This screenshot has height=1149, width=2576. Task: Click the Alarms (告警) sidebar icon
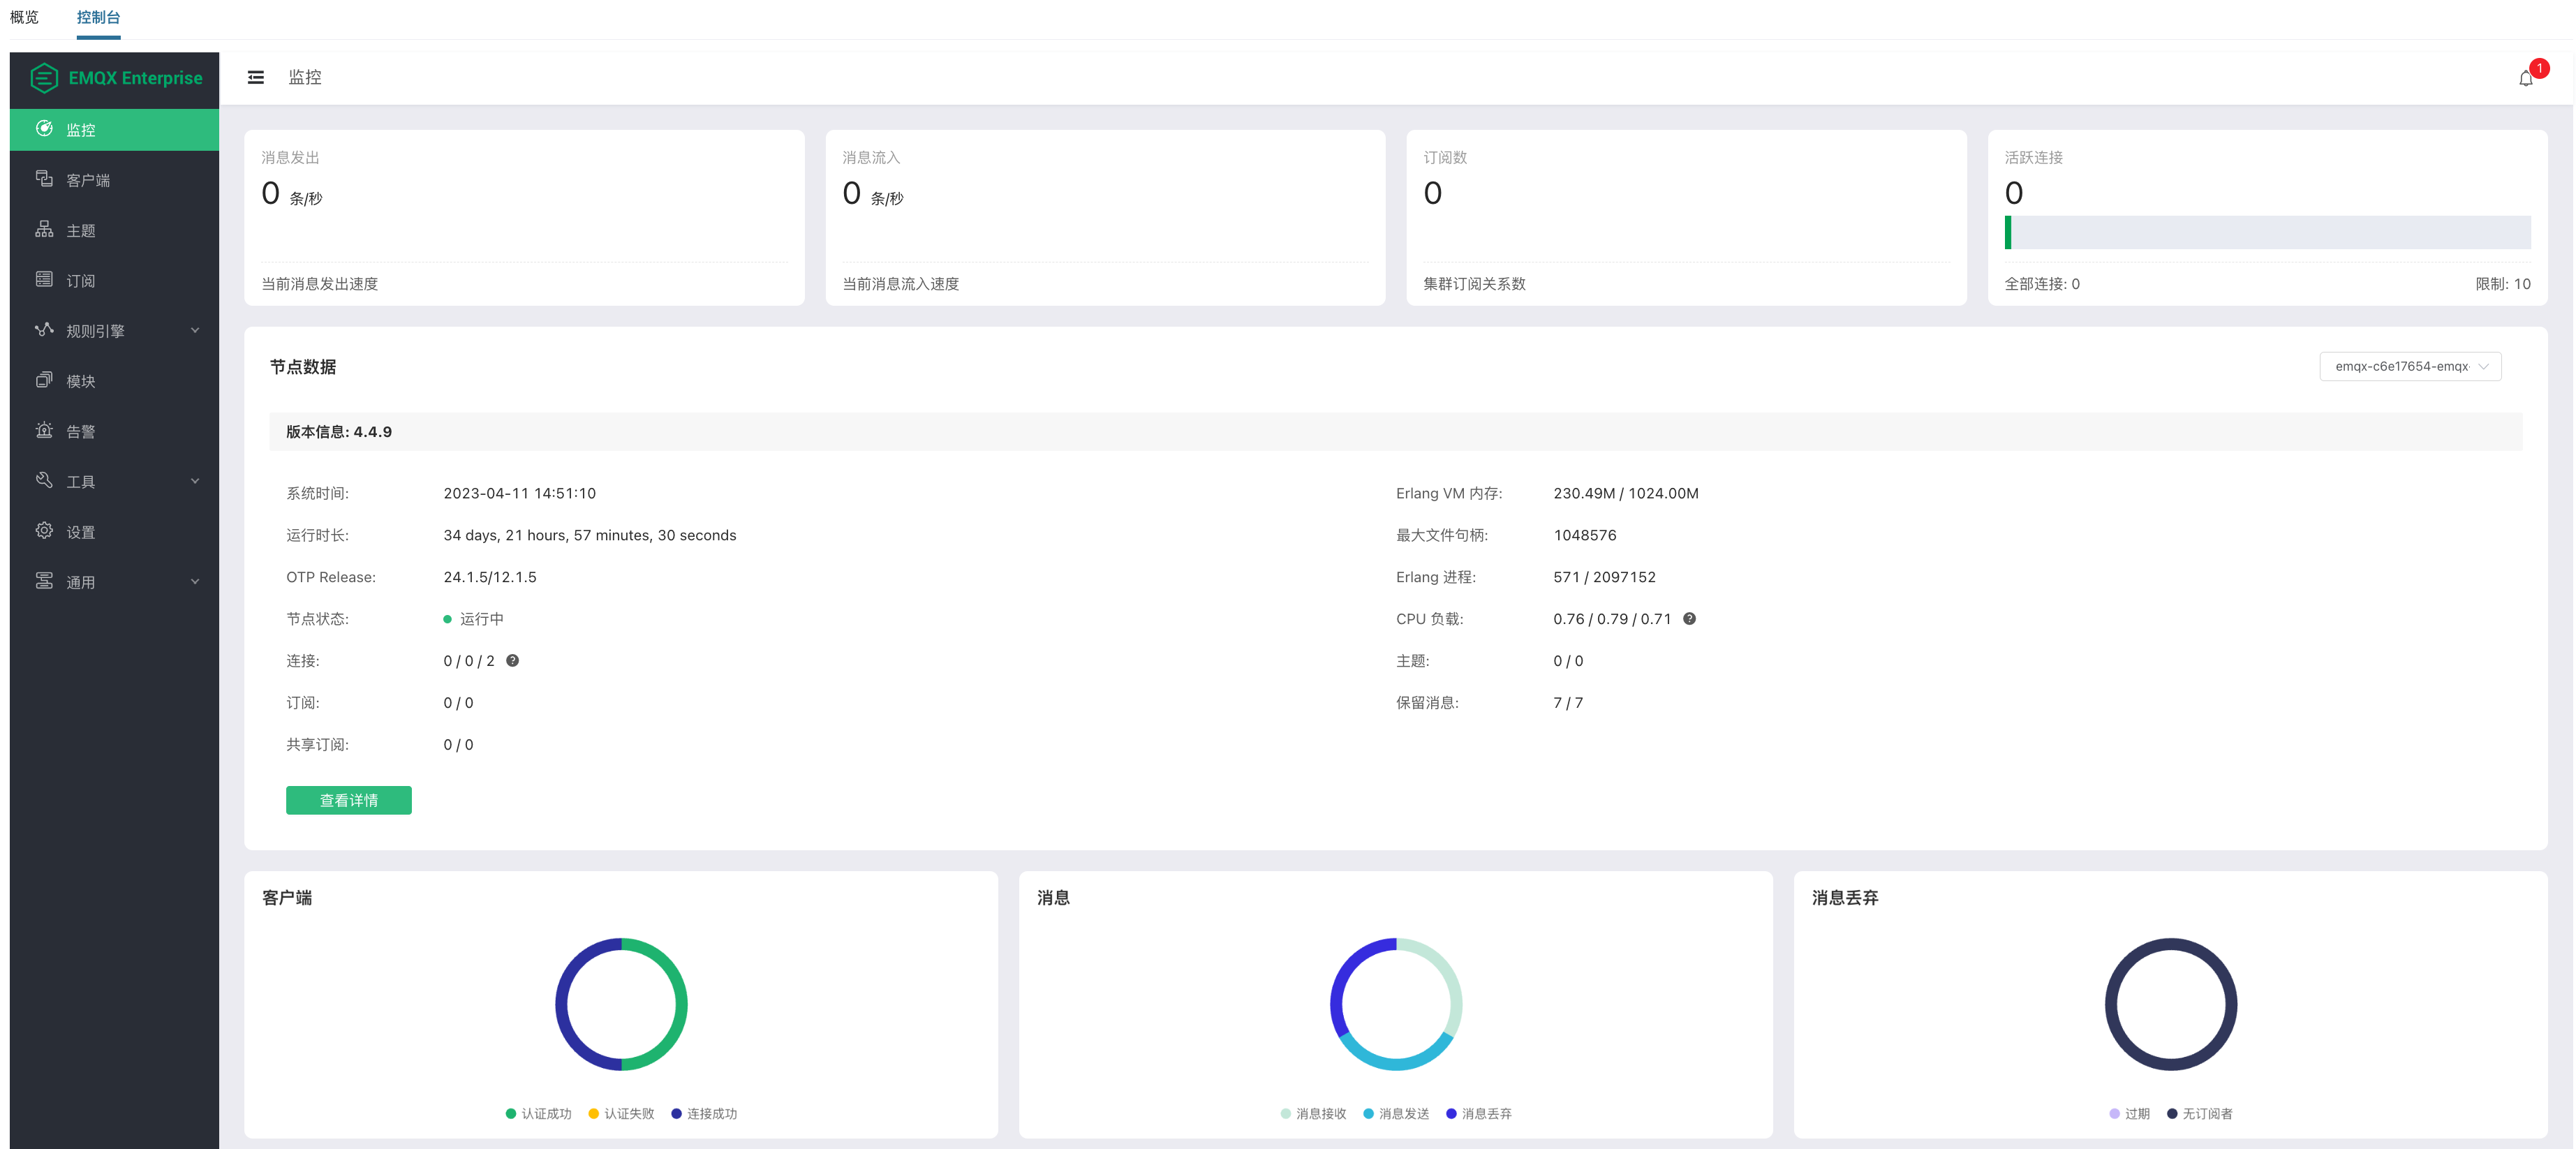click(44, 430)
